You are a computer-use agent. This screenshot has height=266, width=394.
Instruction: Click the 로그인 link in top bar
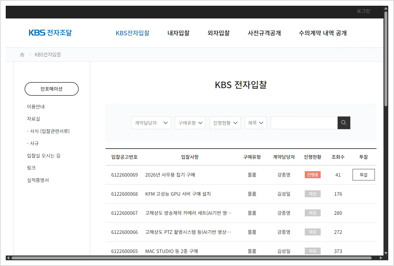click(363, 11)
